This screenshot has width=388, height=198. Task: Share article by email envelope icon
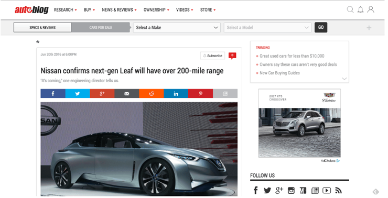[x=127, y=94]
